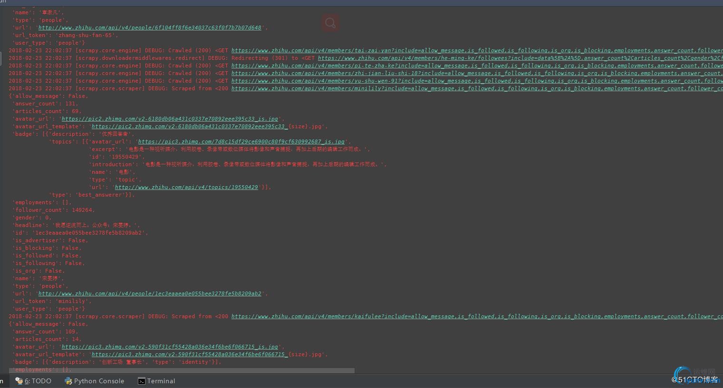
Task: Click the 'excerpt' line of the topic
Action: [230, 149]
